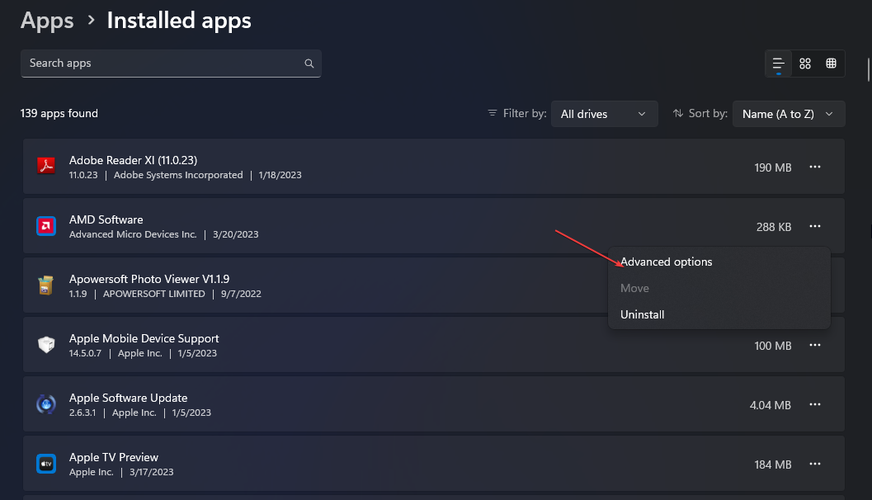
Task: Open the Filter by drives dropdown
Action: [605, 114]
